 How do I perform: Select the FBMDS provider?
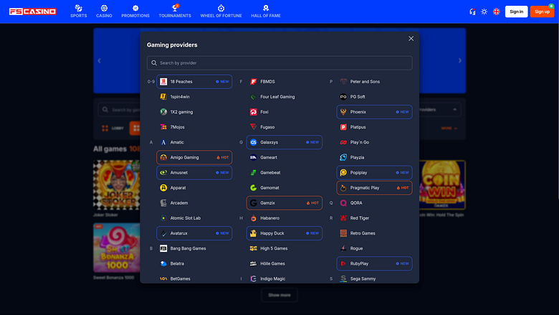[x=284, y=82]
